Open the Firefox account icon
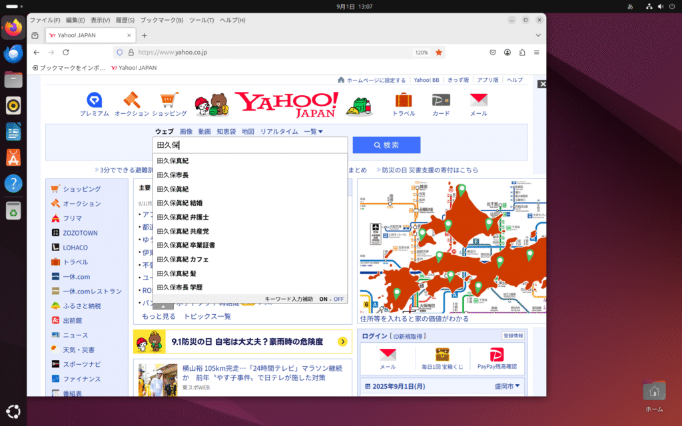The width and height of the screenshot is (682, 426). (507, 52)
